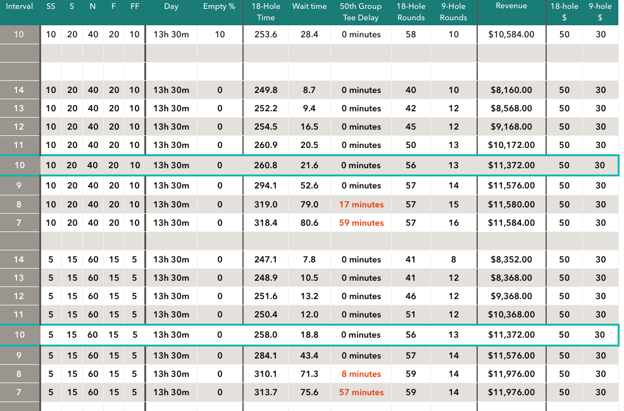Click the $10,584.00 revenue cell
This screenshot has width=624, height=411.
pyautogui.click(x=511, y=34)
